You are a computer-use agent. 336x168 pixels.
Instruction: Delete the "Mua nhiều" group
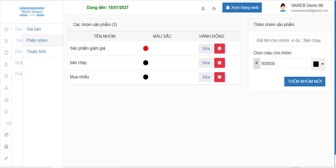click(x=219, y=77)
